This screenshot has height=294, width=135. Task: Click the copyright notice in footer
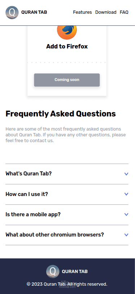[67, 284]
